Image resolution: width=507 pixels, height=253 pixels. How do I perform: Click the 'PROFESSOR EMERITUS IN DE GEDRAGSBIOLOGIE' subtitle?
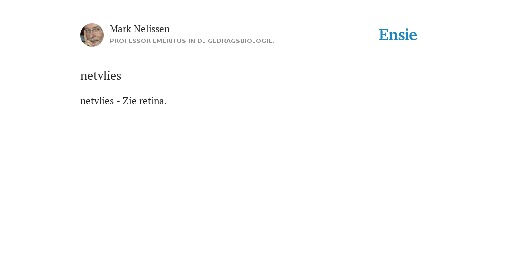click(192, 41)
